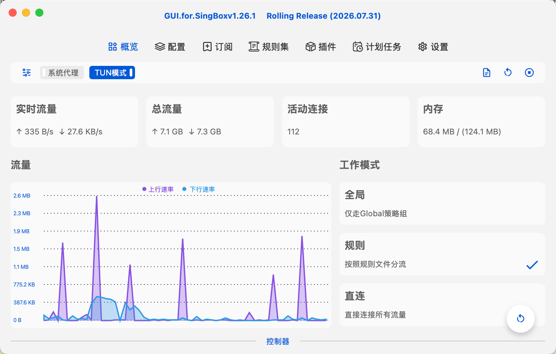Open the 内存 usage card
Viewport: 556px width, 354px height.
pyautogui.click(x=481, y=122)
